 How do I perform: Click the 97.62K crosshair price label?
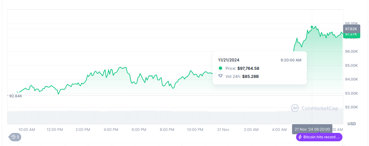click(x=351, y=29)
